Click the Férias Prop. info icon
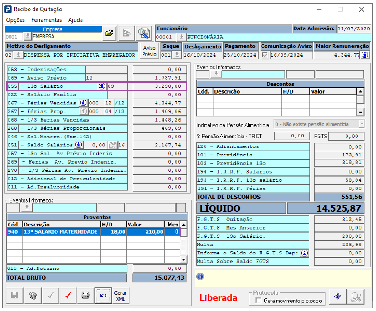Image resolution: width=376 pixels, height=311 pixels. coord(83,111)
